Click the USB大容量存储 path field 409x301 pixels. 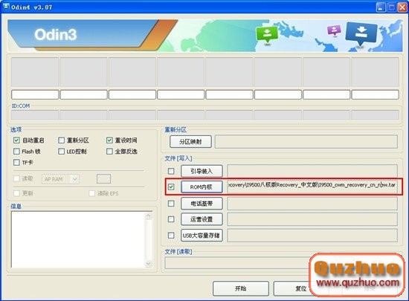(x=312, y=236)
